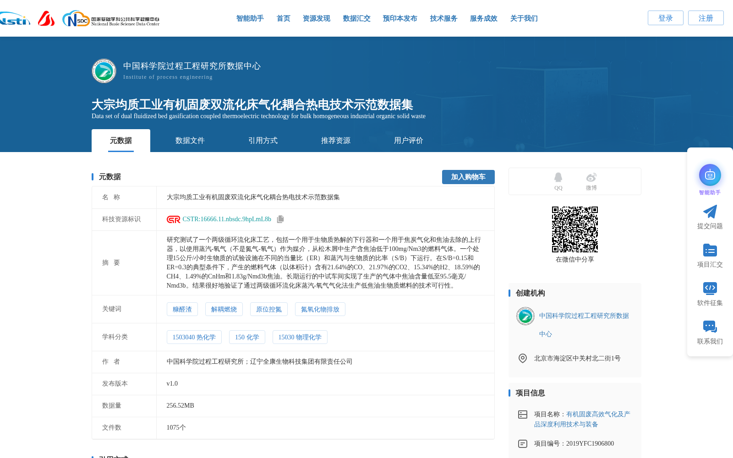The width and height of the screenshot is (733, 458).
Task: Click the 注册 button
Action: [706, 18]
